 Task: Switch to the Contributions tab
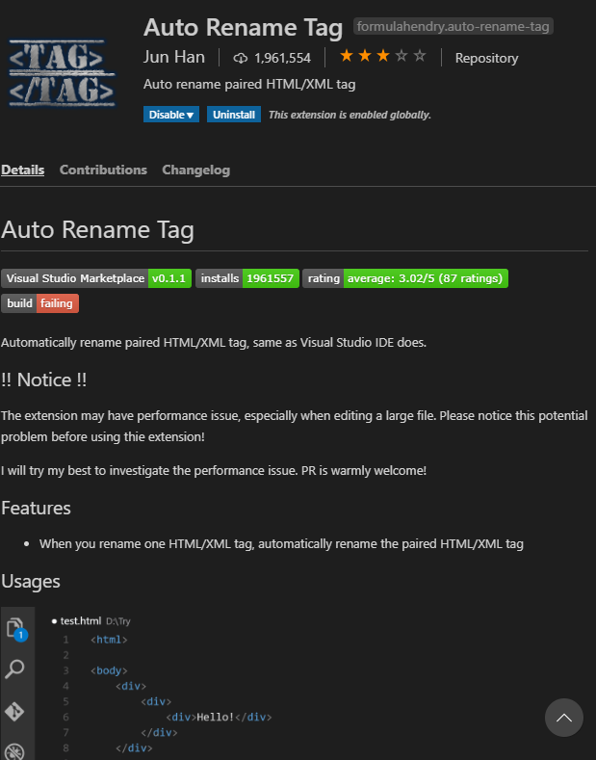coord(103,170)
